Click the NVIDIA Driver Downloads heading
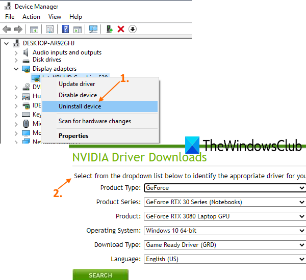Screen dimensions: 306x280 tap(139, 157)
